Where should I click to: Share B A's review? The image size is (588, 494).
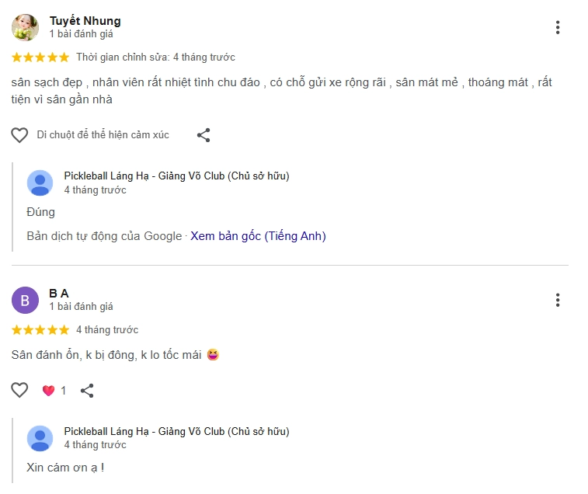pos(87,391)
